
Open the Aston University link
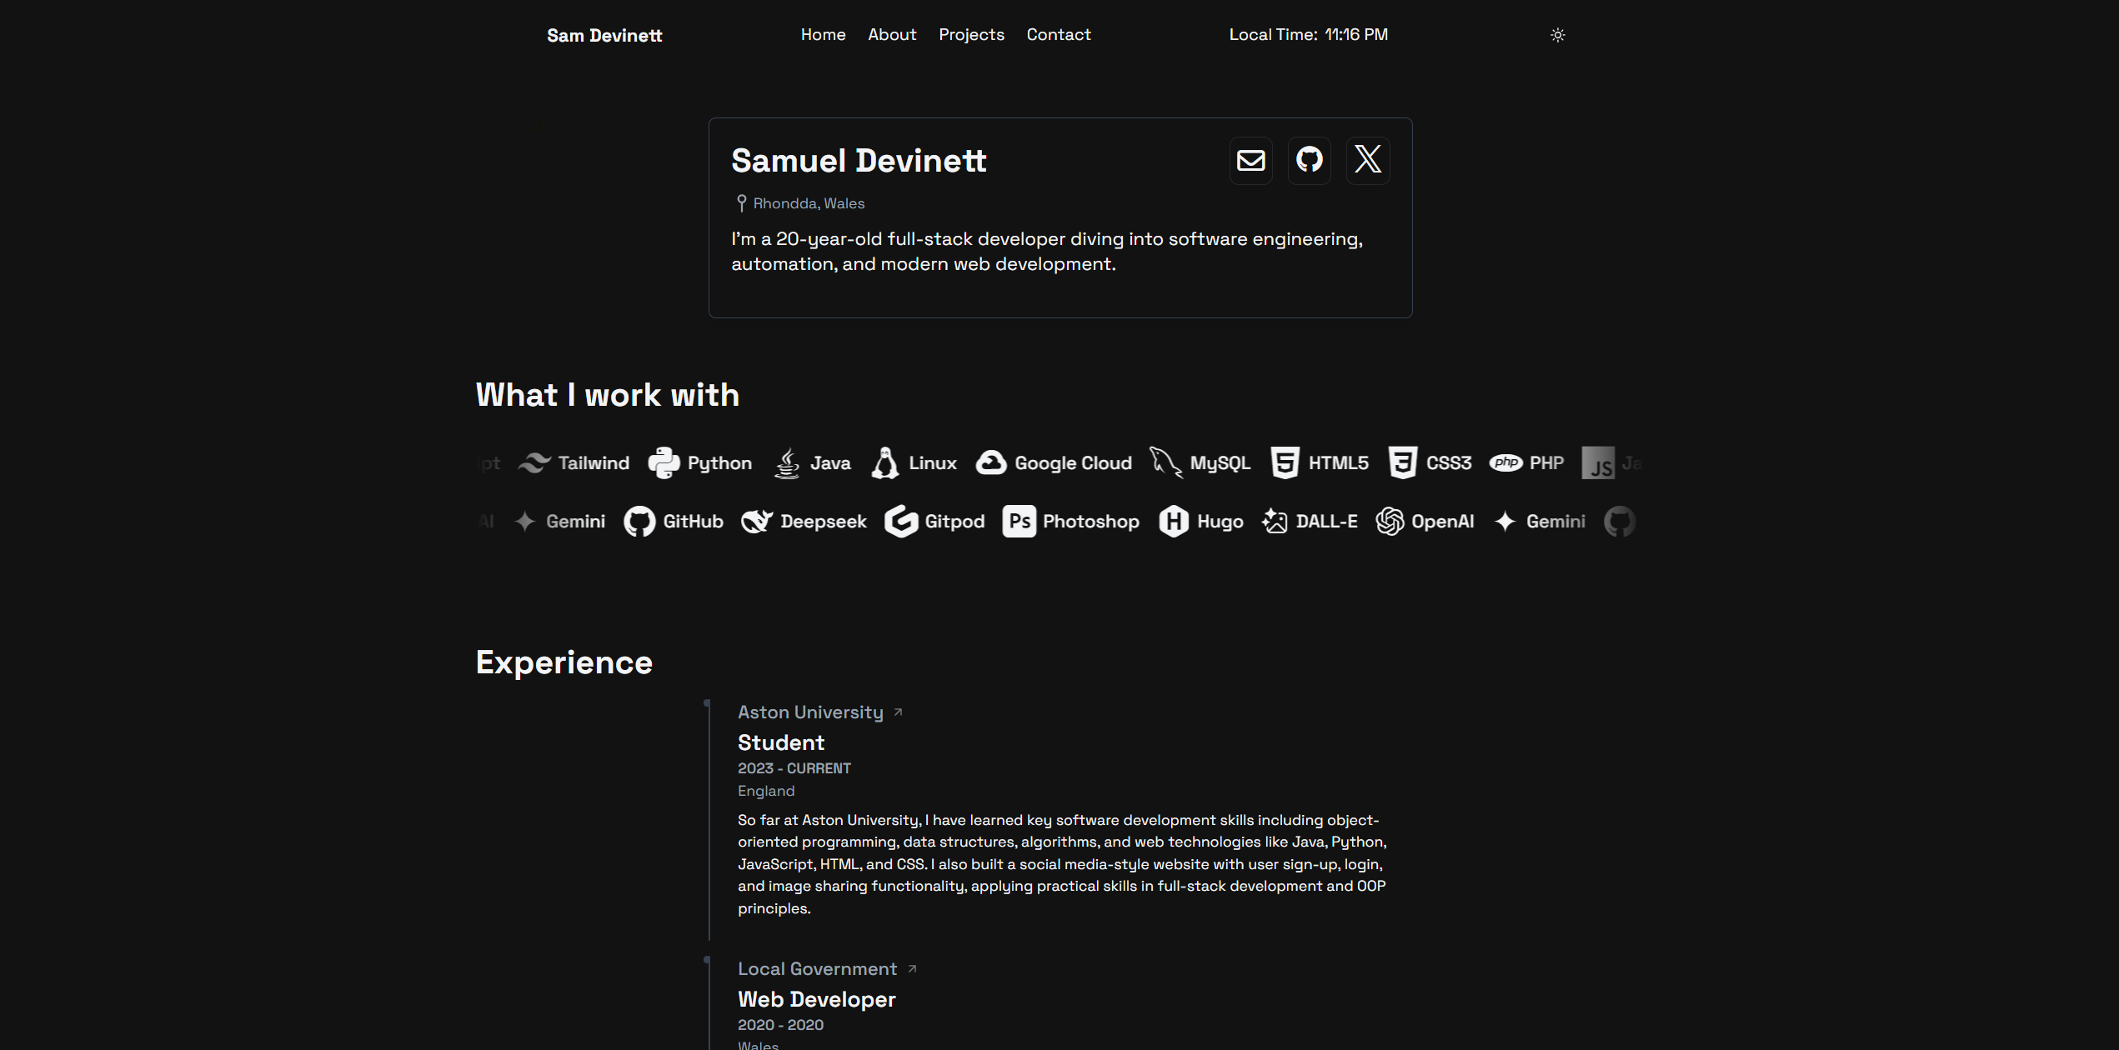(x=810, y=712)
